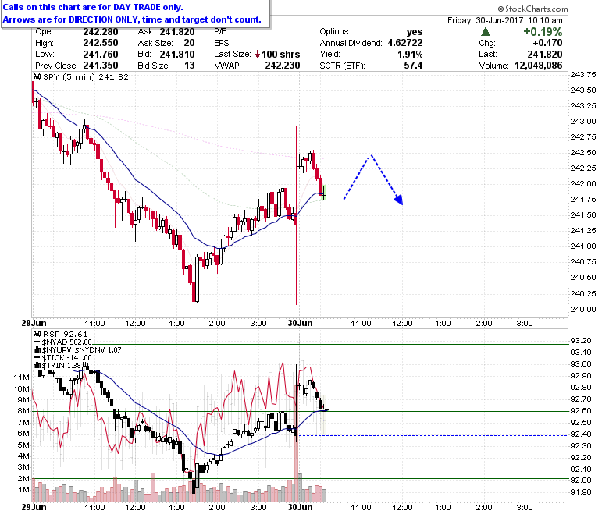Click the 'DAY TRADE only' note line

click(x=93, y=7)
